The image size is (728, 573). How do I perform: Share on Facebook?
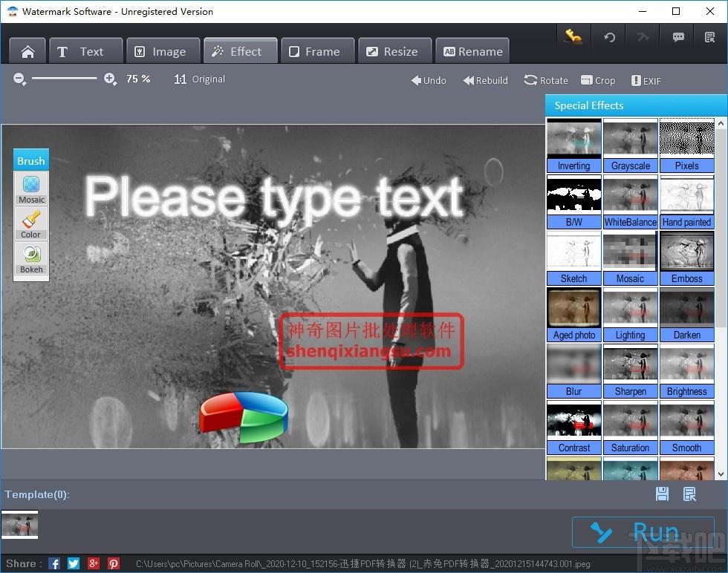(x=53, y=563)
